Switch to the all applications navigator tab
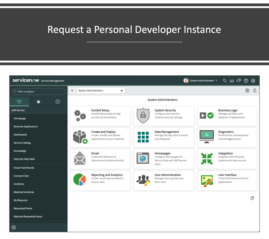Image resolution: width=269 pixels, height=239 pixels. 19,102
